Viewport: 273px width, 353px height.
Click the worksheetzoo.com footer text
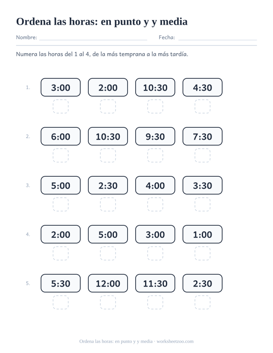click(175, 342)
